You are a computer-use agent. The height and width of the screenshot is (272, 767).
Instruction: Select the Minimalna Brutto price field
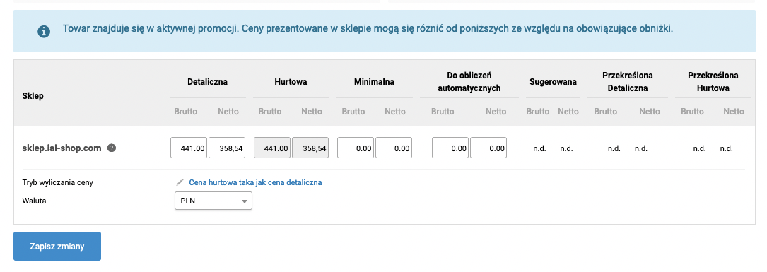tap(356, 148)
